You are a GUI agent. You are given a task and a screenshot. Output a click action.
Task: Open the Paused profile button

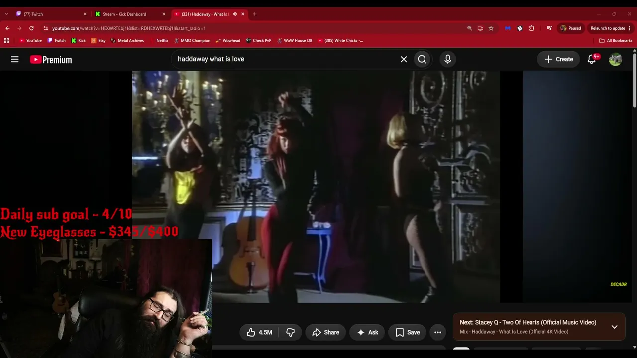coord(571,28)
